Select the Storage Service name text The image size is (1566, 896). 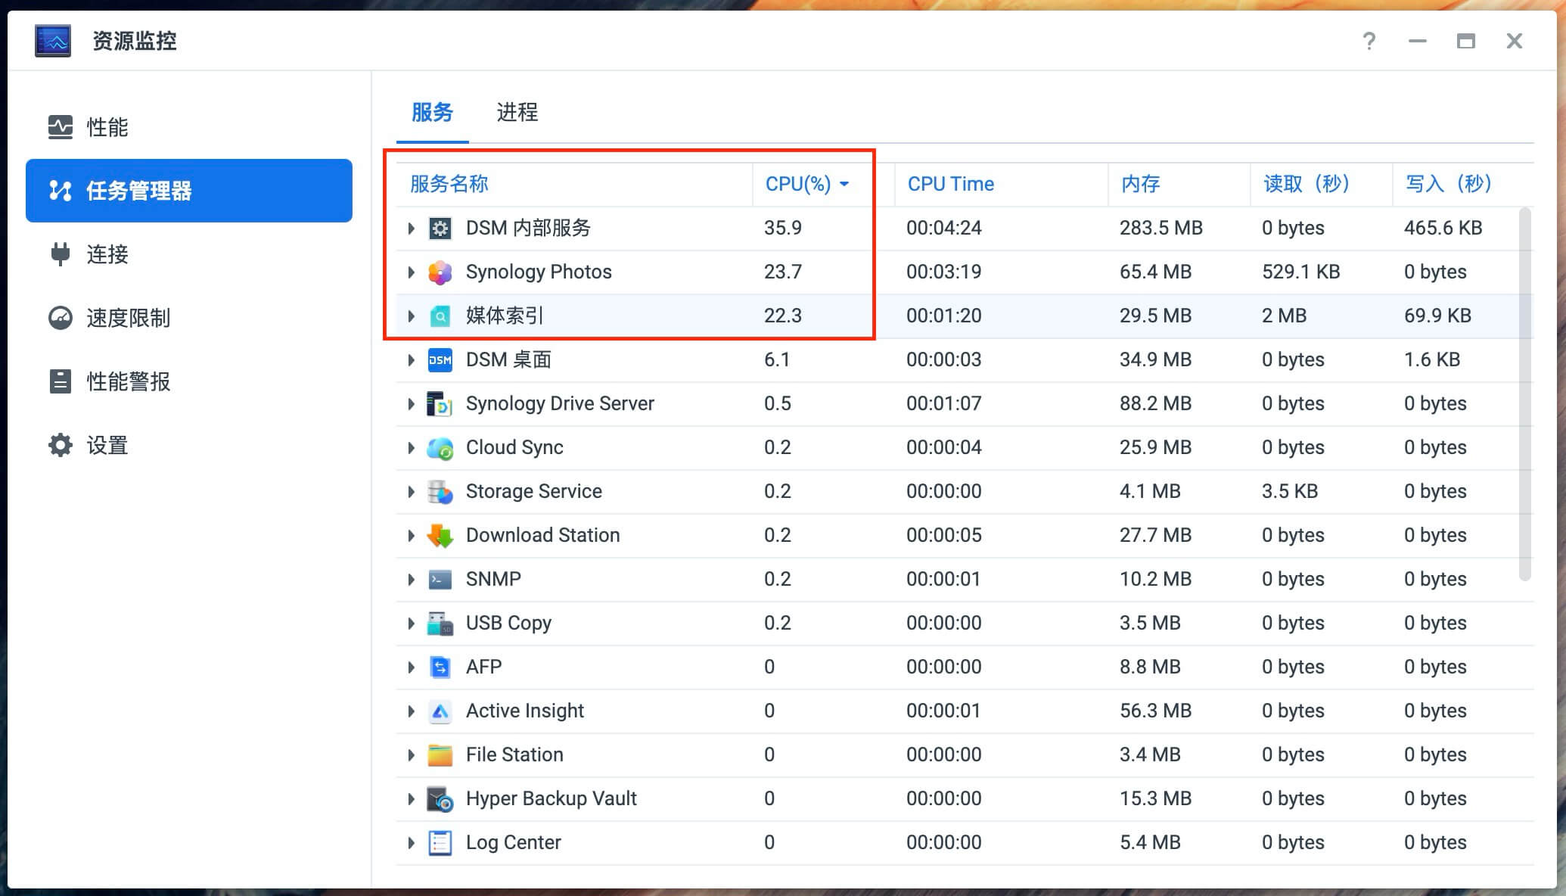[x=534, y=491]
